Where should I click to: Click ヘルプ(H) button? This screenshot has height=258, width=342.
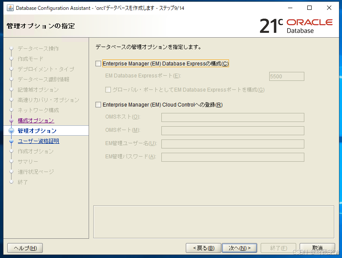tap(25, 248)
